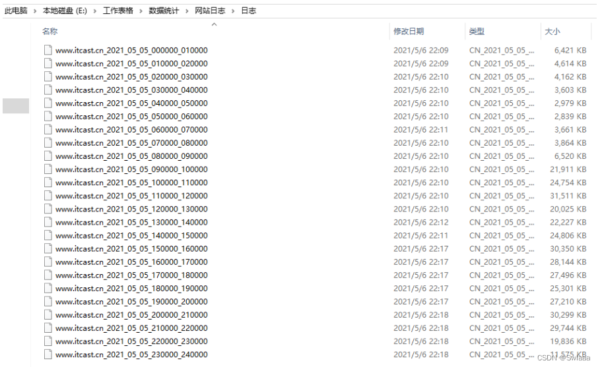Click file icon of www.itcast.cn_2021_05_05_030000_040000
The height and width of the screenshot is (367, 600).
point(48,90)
